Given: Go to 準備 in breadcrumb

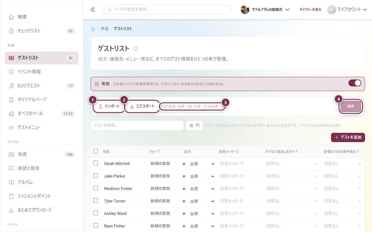Looking at the screenshot, I should click(104, 29).
